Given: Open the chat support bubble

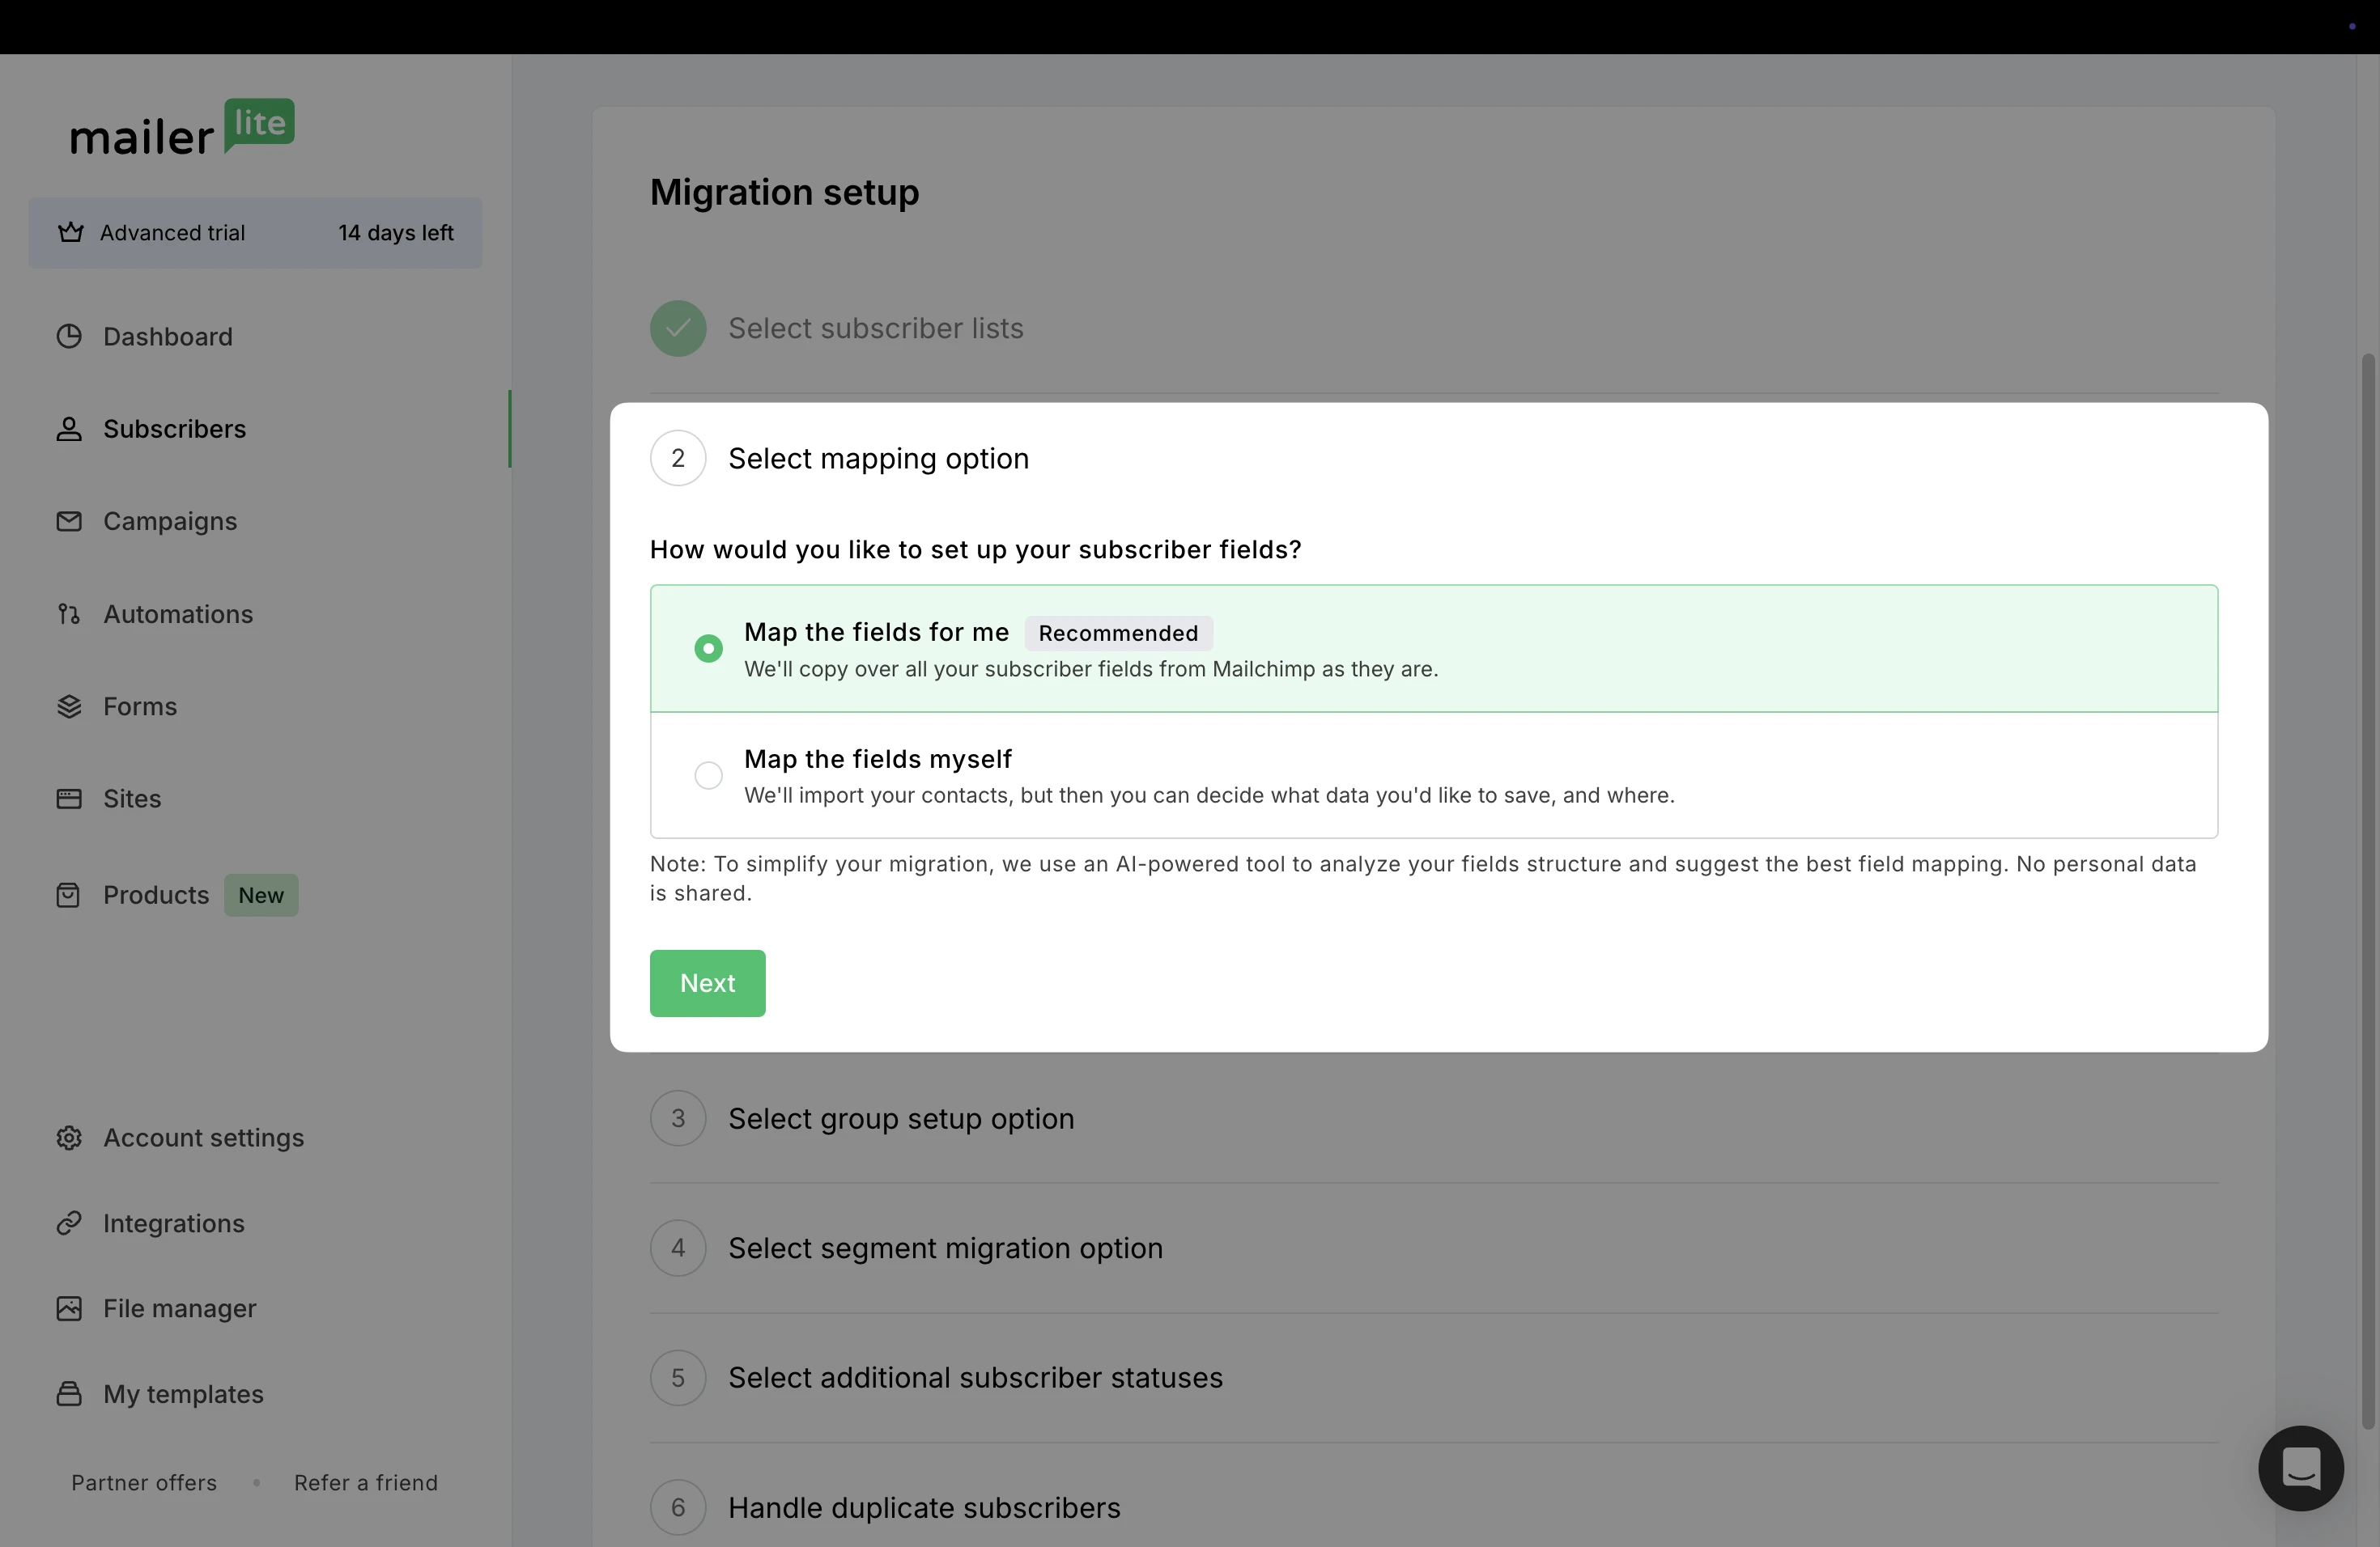Looking at the screenshot, I should (2300, 1468).
